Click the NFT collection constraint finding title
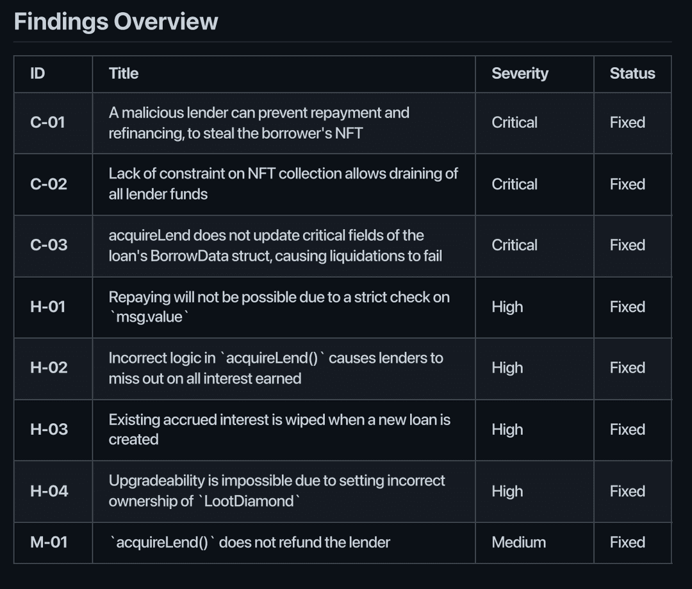The height and width of the screenshot is (589, 692). tap(283, 184)
